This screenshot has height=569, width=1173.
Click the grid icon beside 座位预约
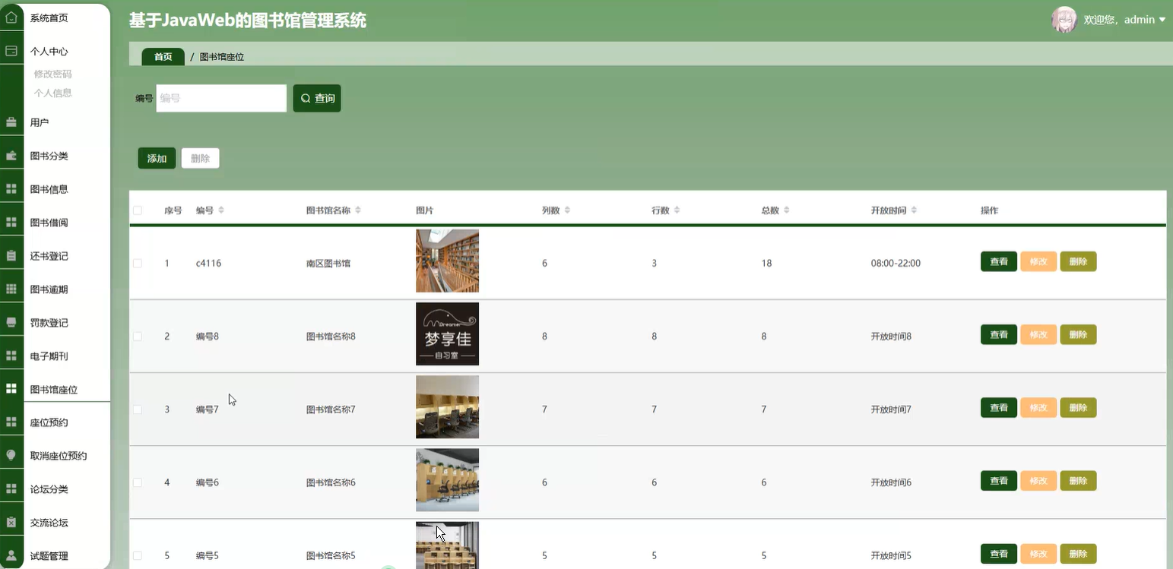pyautogui.click(x=11, y=422)
